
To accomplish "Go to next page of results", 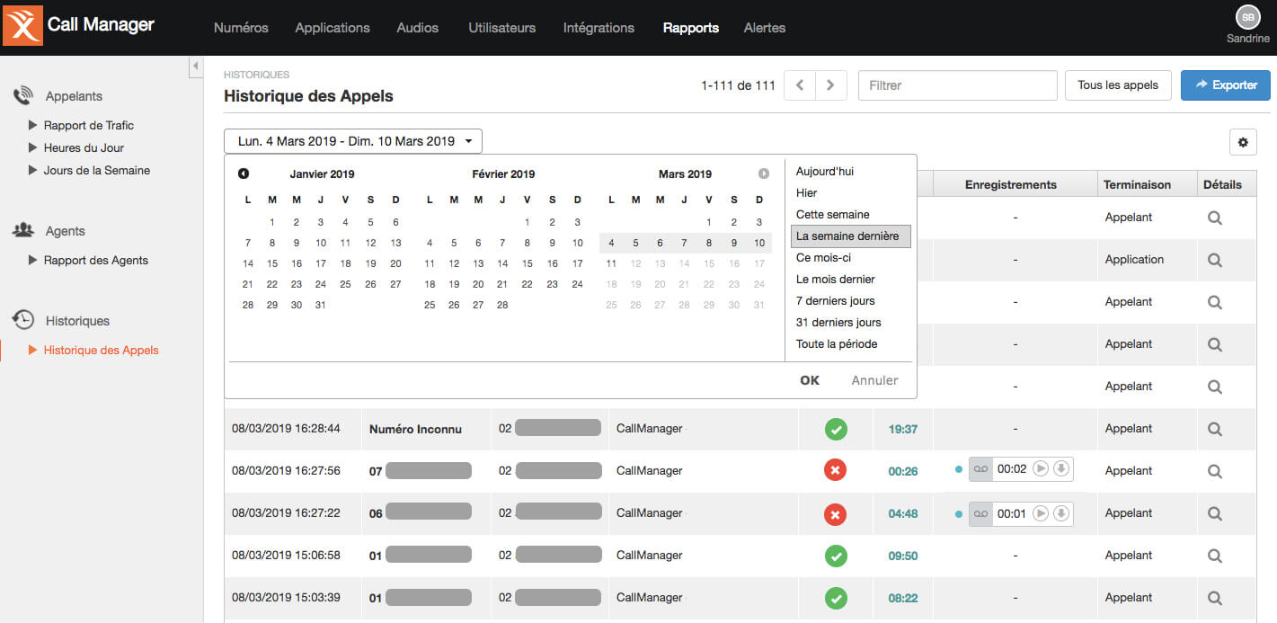I will 830,85.
